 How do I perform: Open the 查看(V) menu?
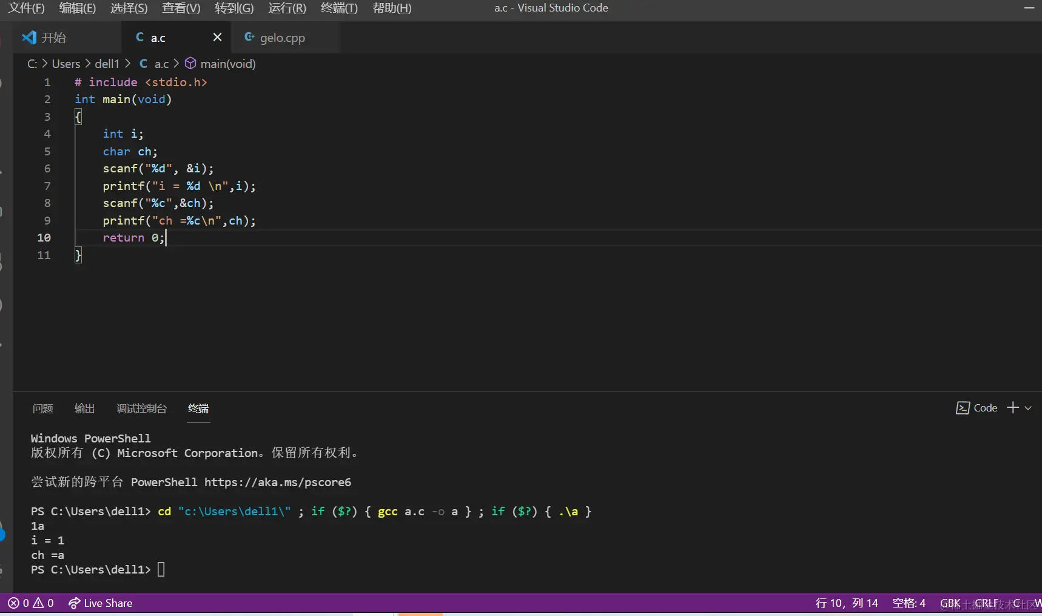tap(181, 8)
